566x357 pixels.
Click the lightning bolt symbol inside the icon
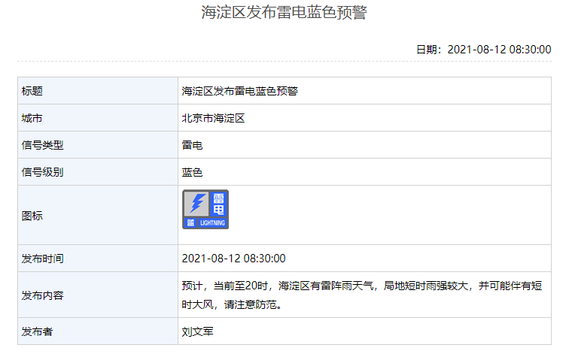click(x=197, y=203)
